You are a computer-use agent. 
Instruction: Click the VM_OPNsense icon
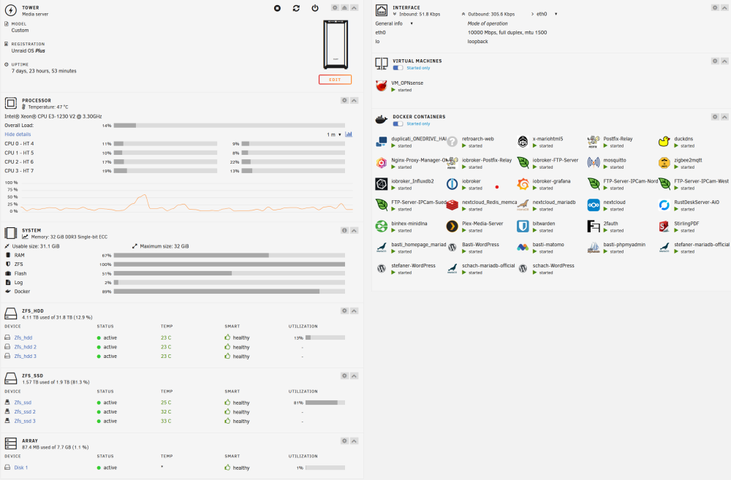pos(382,85)
